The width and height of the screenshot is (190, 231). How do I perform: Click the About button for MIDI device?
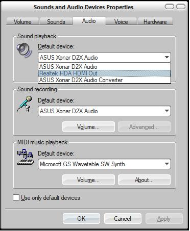point(144,180)
